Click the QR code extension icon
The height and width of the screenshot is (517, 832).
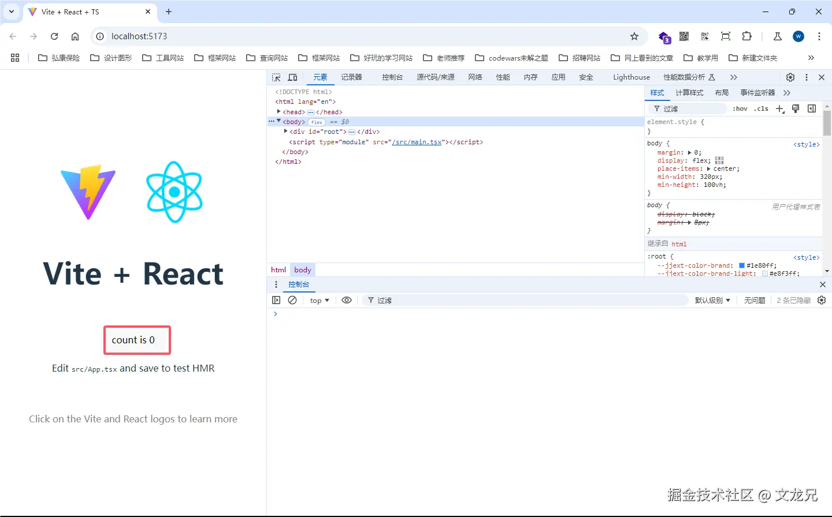(x=684, y=36)
